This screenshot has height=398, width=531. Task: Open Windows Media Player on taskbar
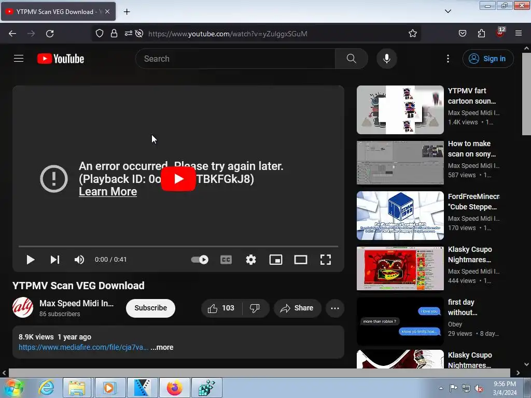(109, 388)
